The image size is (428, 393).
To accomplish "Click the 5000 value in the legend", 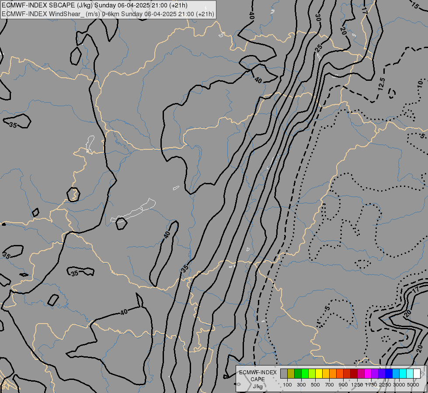I will 413,385.
